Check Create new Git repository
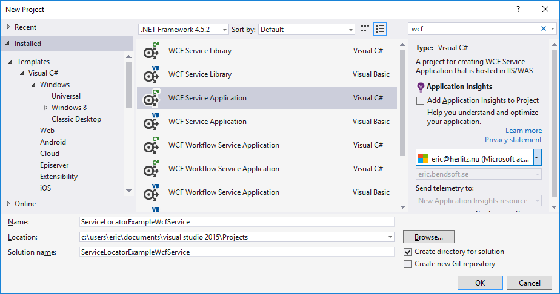 (x=408, y=264)
